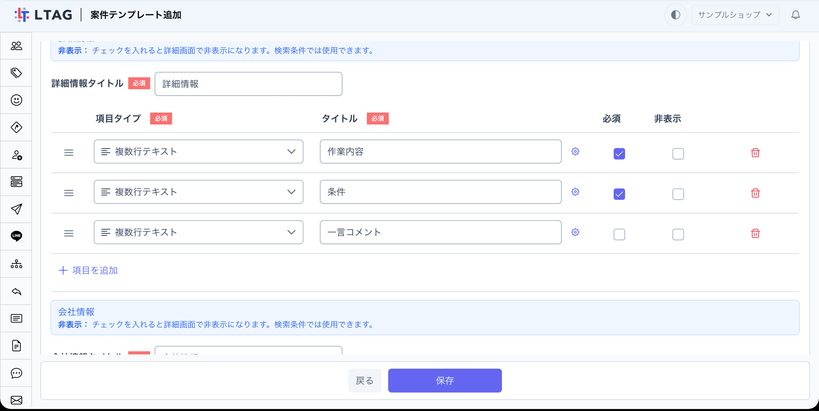Click the add-user sidebar icon
The height and width of the screenshot is (411, 819).
coord(16,155)
